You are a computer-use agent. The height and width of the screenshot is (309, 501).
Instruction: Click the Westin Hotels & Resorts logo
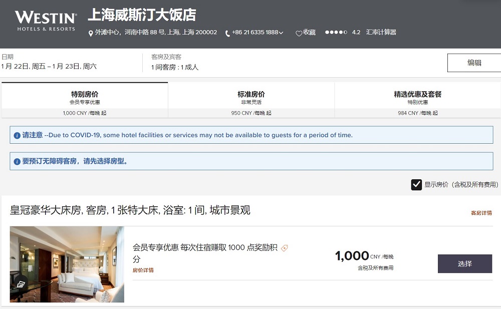(x=46, y=21)
